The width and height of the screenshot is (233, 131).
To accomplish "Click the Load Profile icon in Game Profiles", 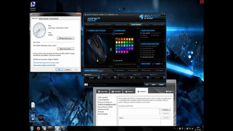I will pos(129,70).
